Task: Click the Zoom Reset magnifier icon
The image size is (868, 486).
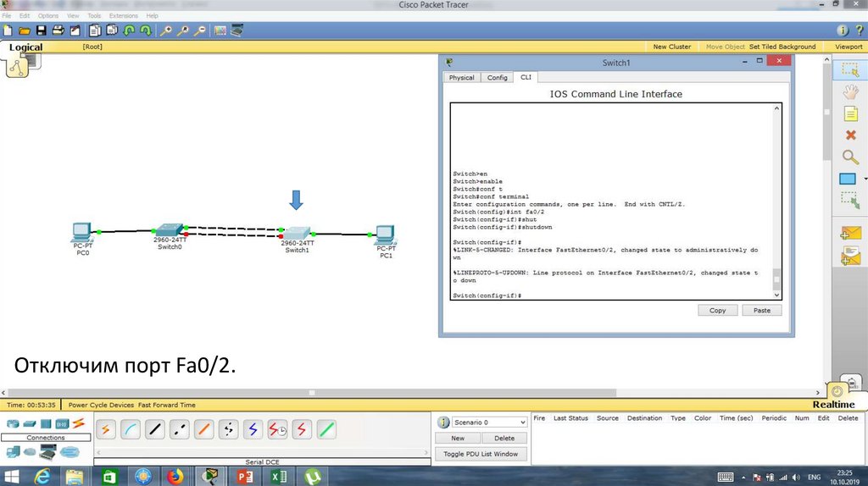Action: (183, 31)
